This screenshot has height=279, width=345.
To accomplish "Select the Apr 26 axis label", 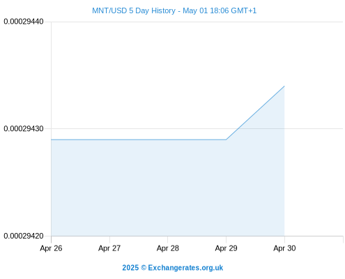I will coord(51,248).
